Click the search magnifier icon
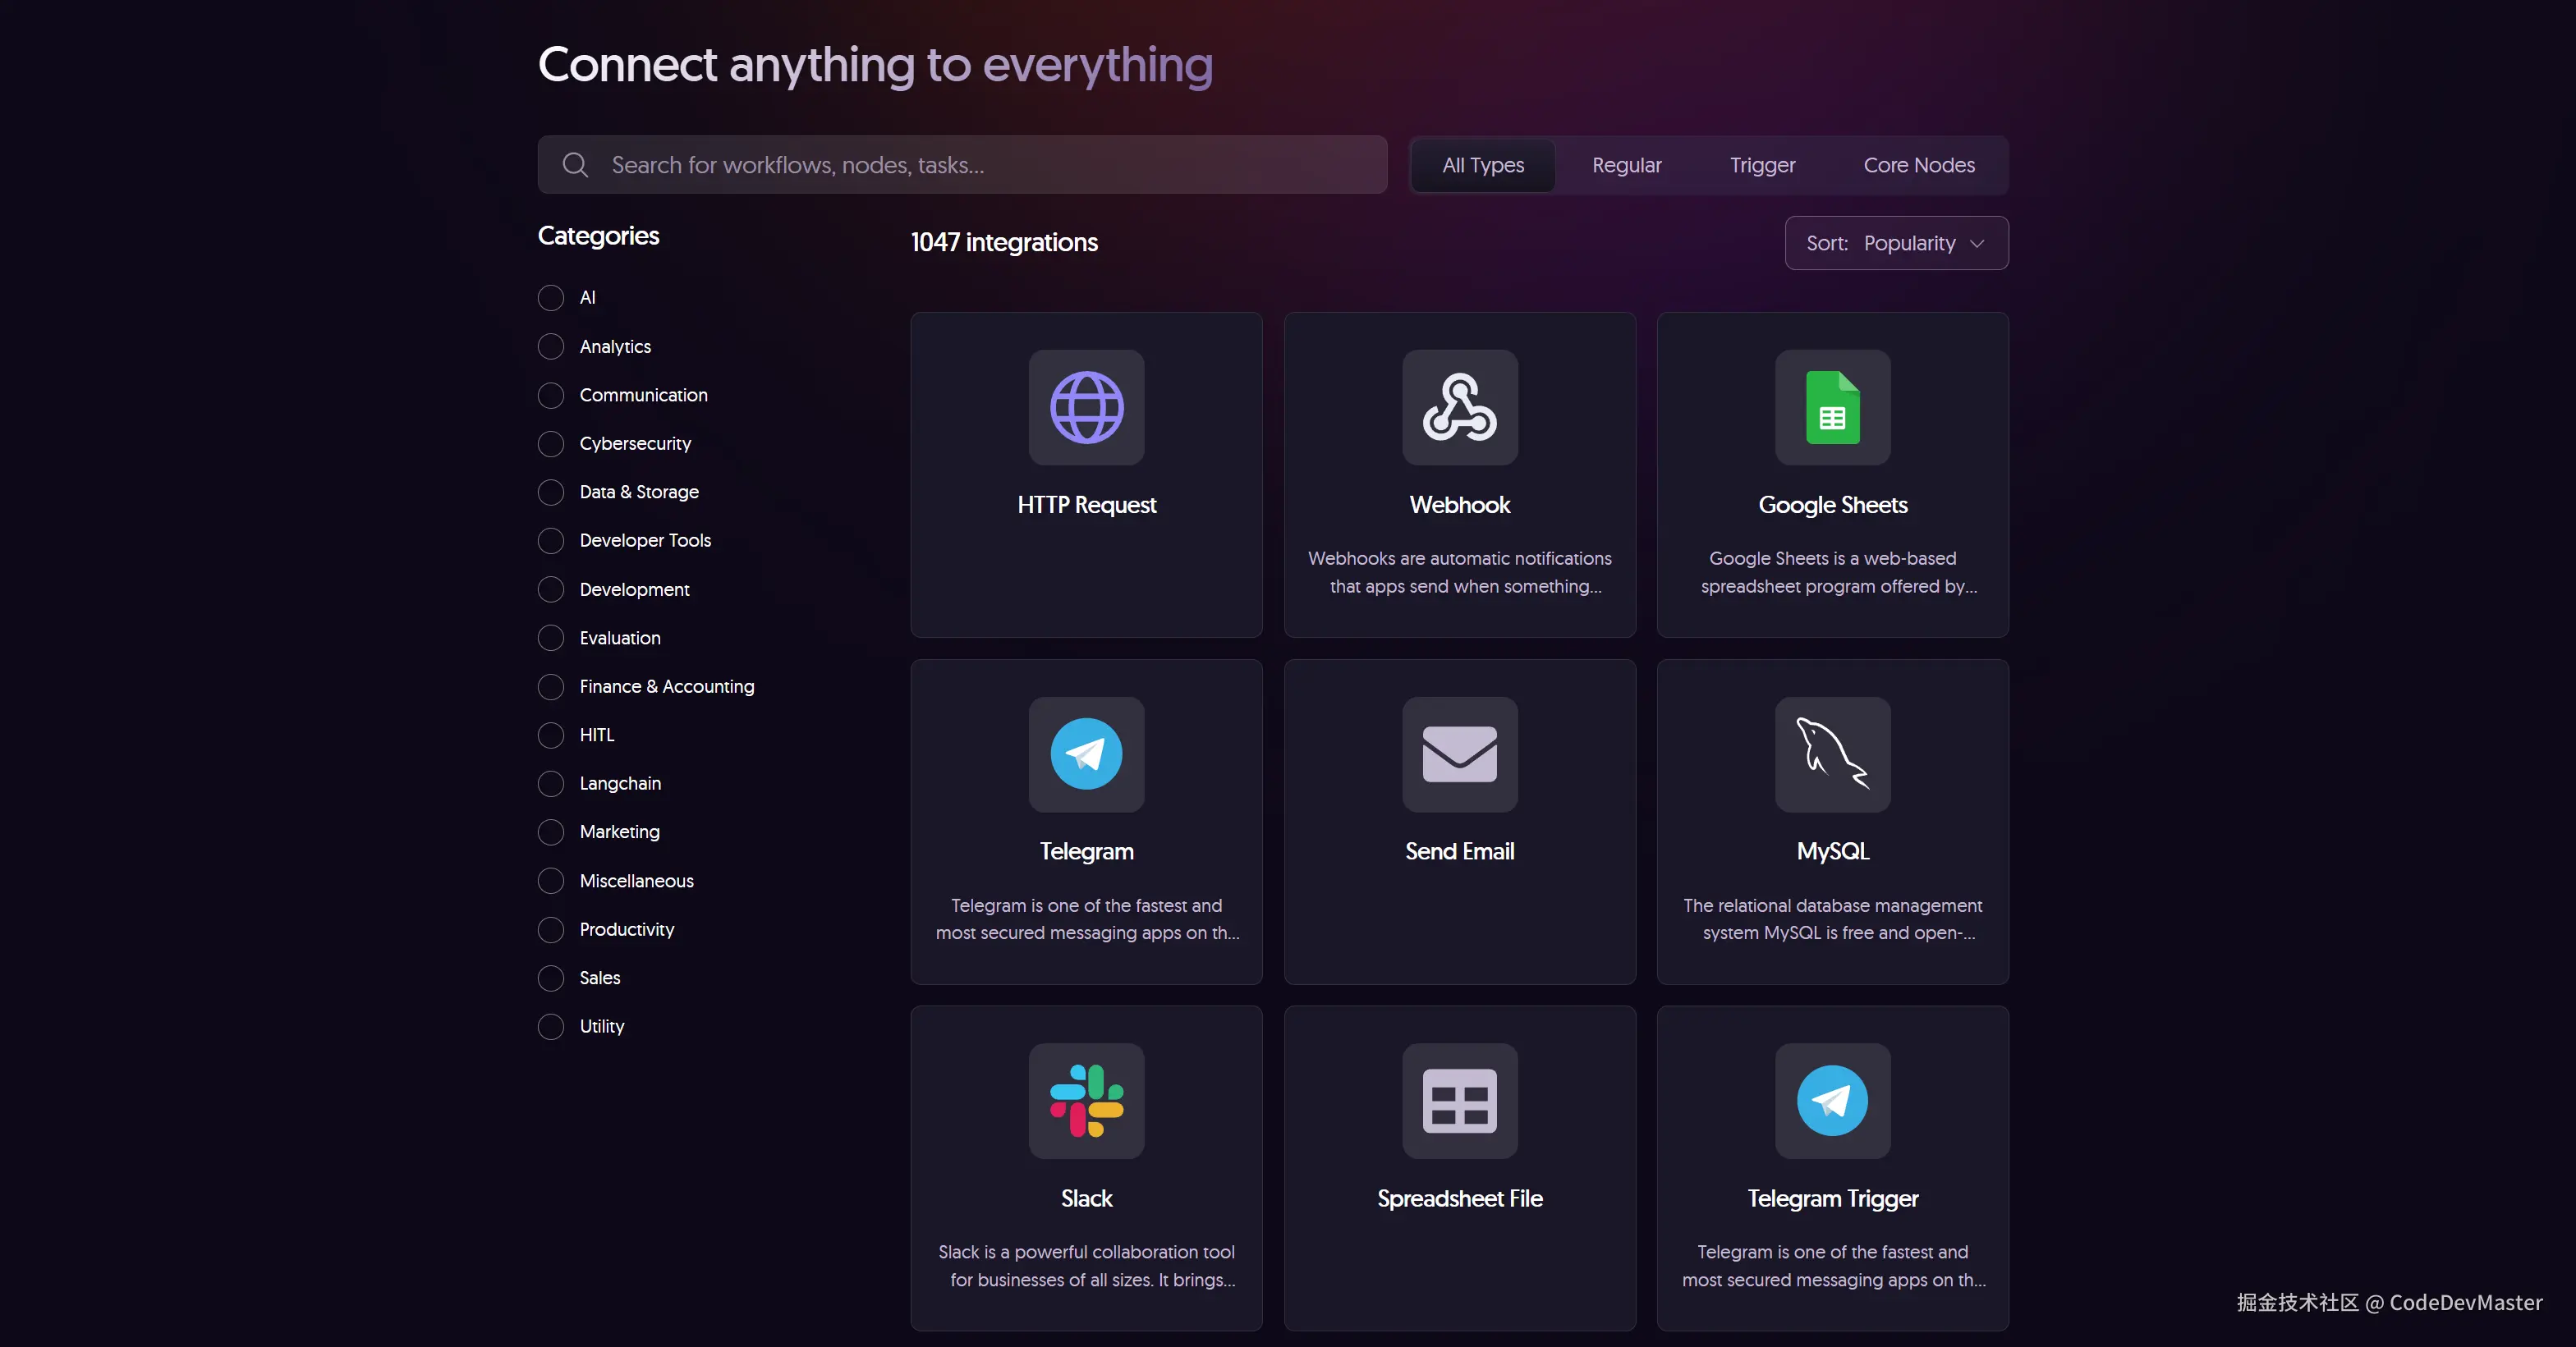The image size is (2576, 1347). pos(575,165)
